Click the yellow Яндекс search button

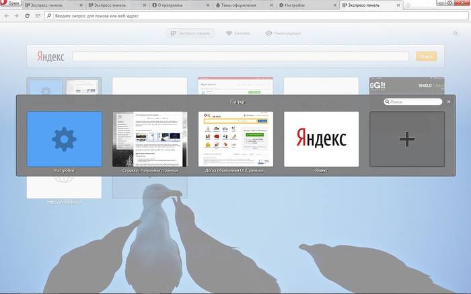(426, 56)
